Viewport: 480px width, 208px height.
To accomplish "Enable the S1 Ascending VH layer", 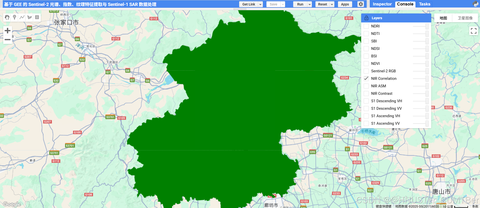I will [x=366, y=116].
